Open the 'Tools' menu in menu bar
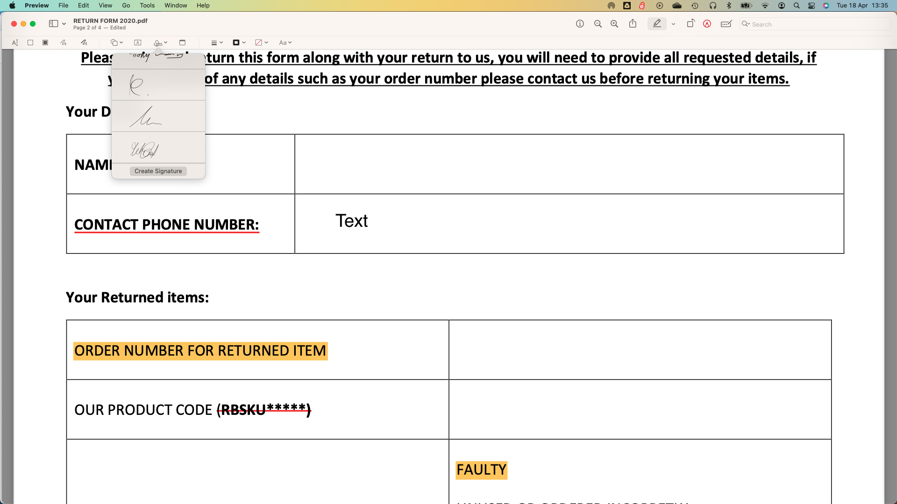 click(x=147, y=6)
